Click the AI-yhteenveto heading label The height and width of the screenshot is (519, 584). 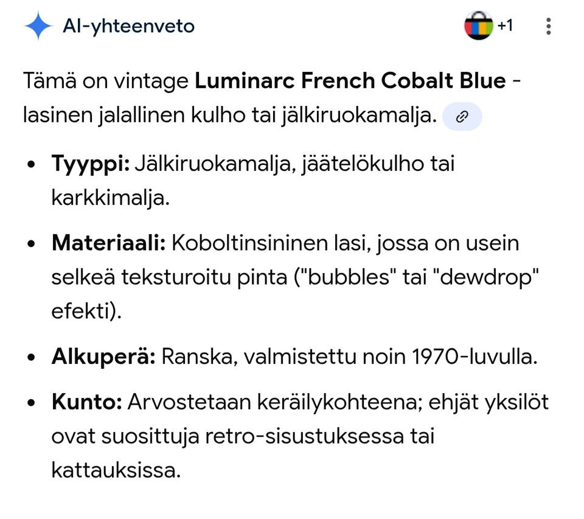[x=129, y=26]
